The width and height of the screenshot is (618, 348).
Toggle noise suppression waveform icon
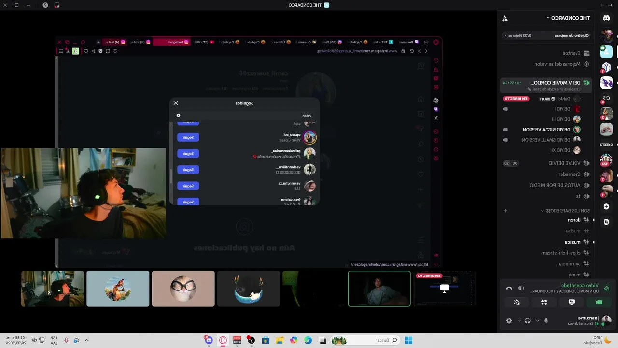pyautogui.click(x=521, y=288)
